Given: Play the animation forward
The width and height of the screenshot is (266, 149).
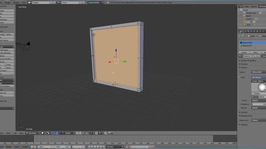Looking at the screenshot, I should pyautogui.click(x=98, y=147).
